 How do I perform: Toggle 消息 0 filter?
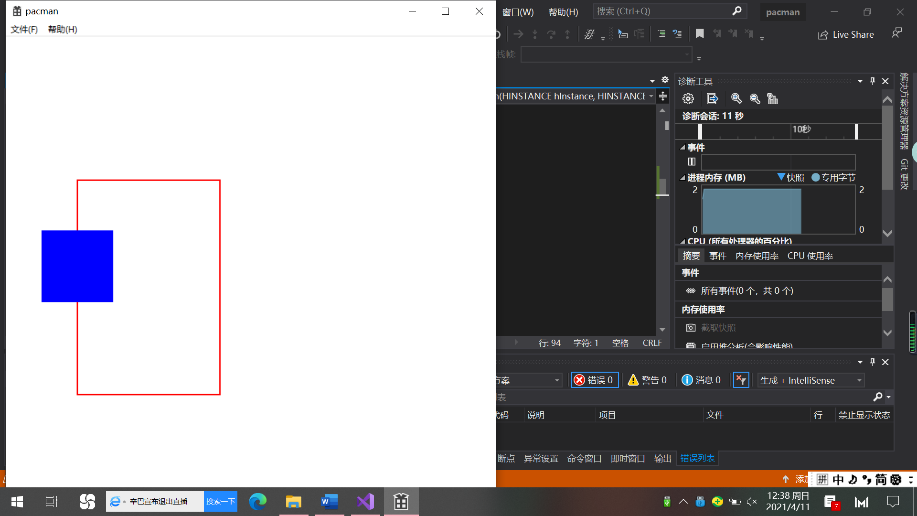click(701, 380)
